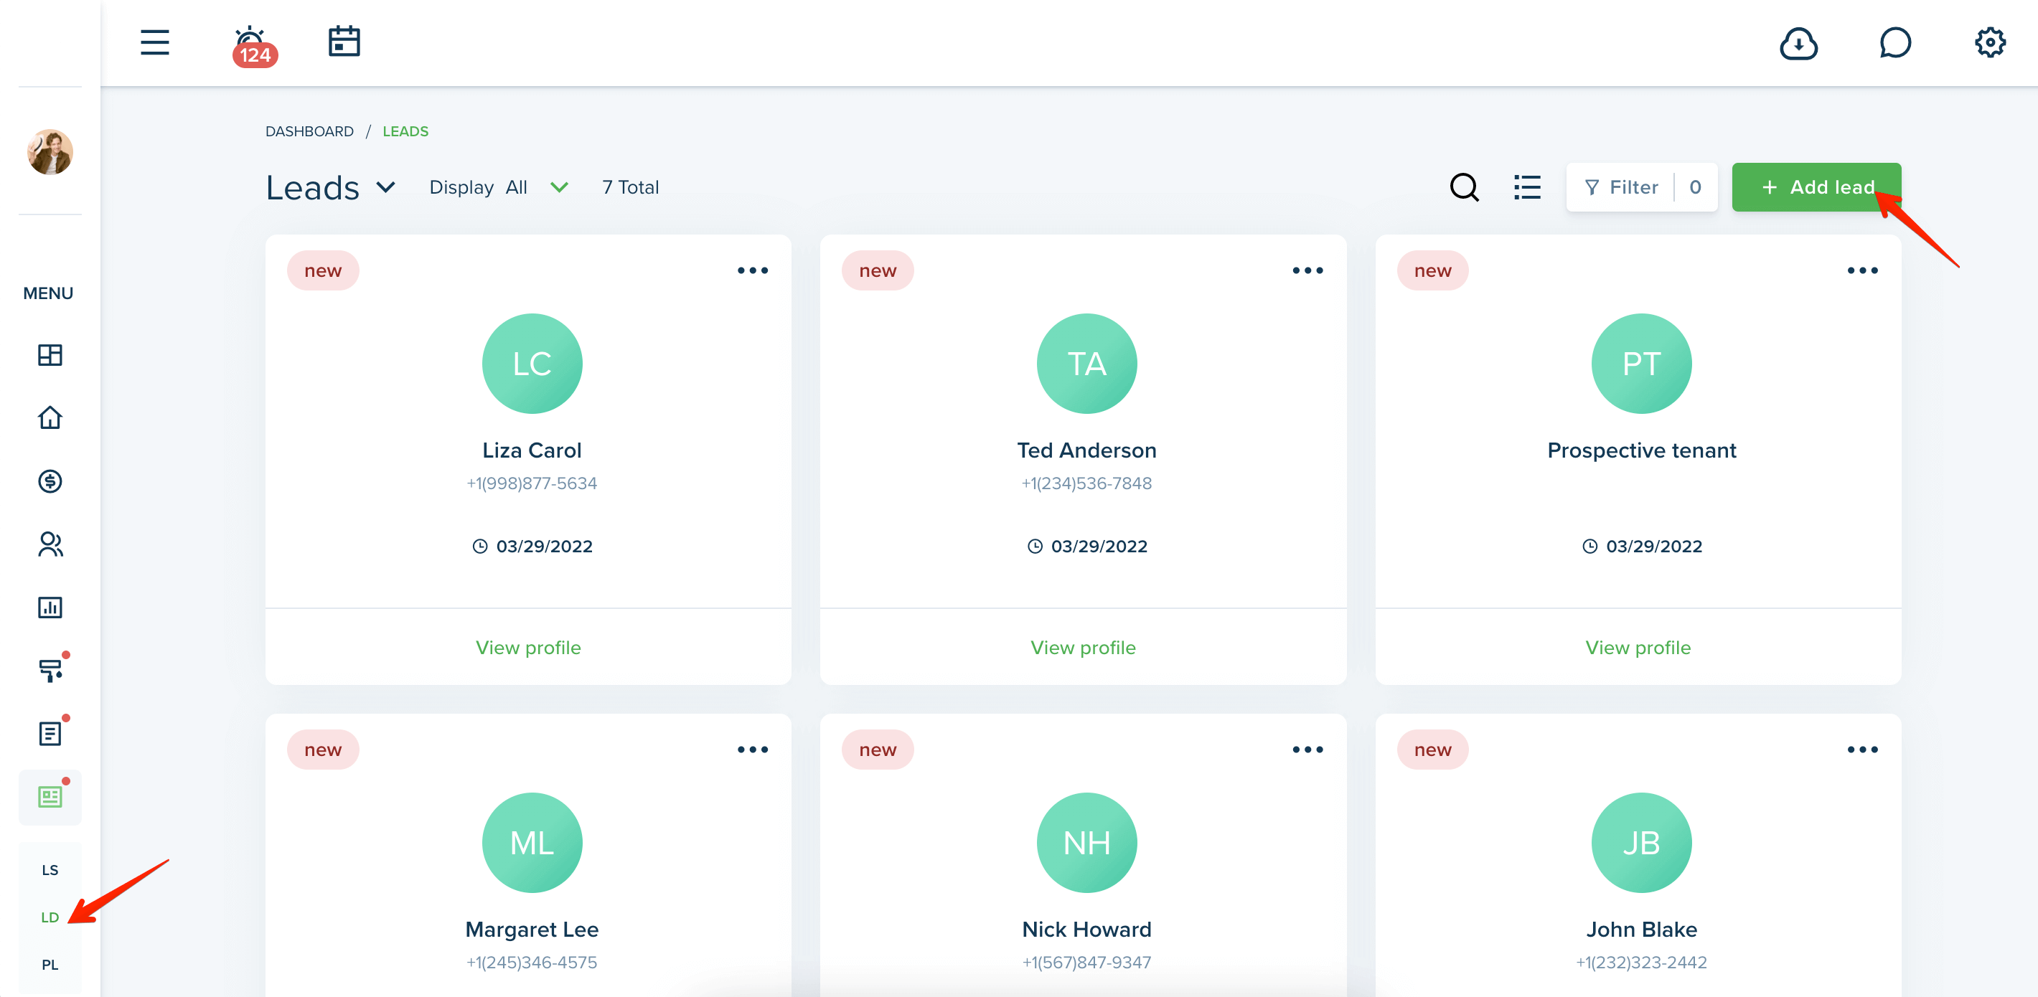This screenshot has width=2038, height=997.
Task: Open the chat messages icon
Action: (x=1894, y=43)
